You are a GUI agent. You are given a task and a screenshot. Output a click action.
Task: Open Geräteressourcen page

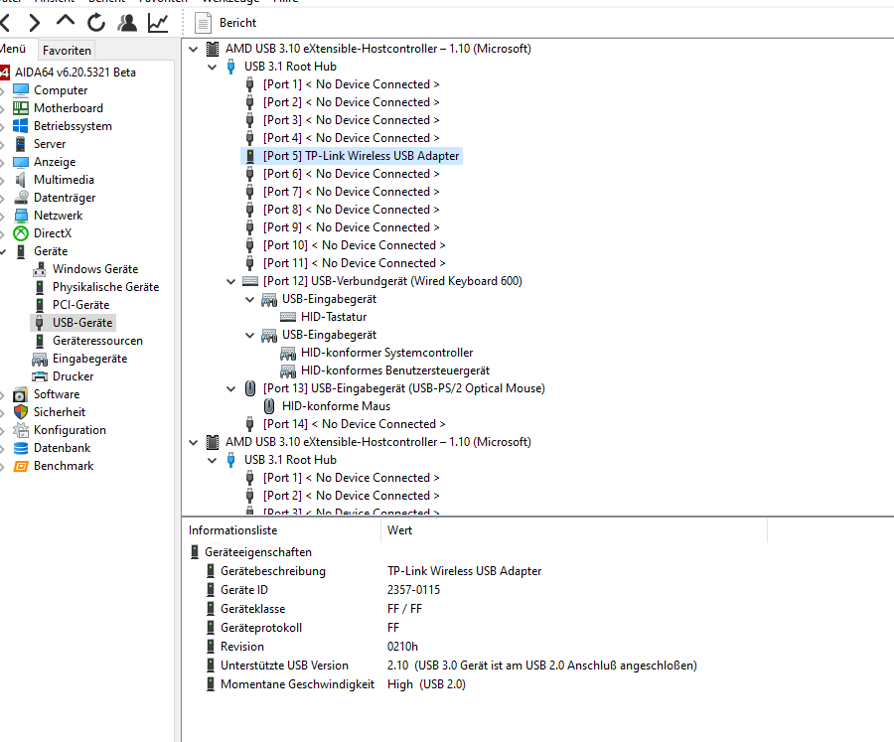97,341
